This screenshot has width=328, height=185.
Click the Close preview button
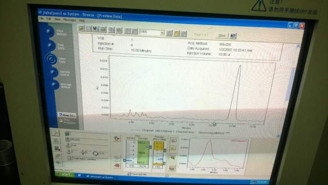pyautogui.click(x=222, y=35)
